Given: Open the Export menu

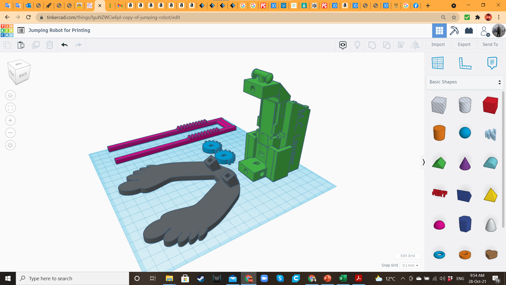Looking at the screenshot, I should pyautogui.click(x=464, y=45).
